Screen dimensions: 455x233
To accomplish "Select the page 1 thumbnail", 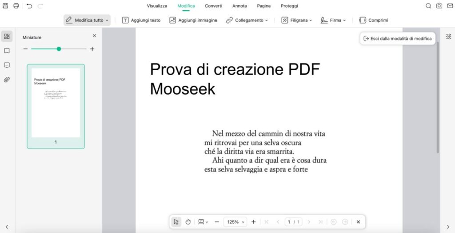I will click(56, 106).
